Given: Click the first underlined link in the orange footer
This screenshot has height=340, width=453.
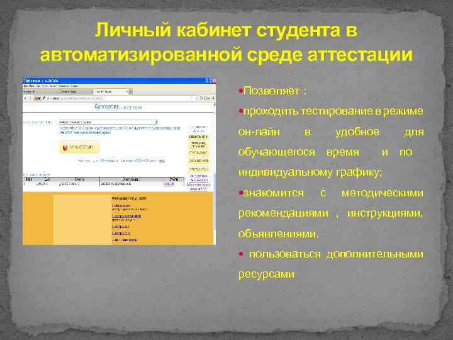Looking at the screenshot, I should [x=121, y=205].
